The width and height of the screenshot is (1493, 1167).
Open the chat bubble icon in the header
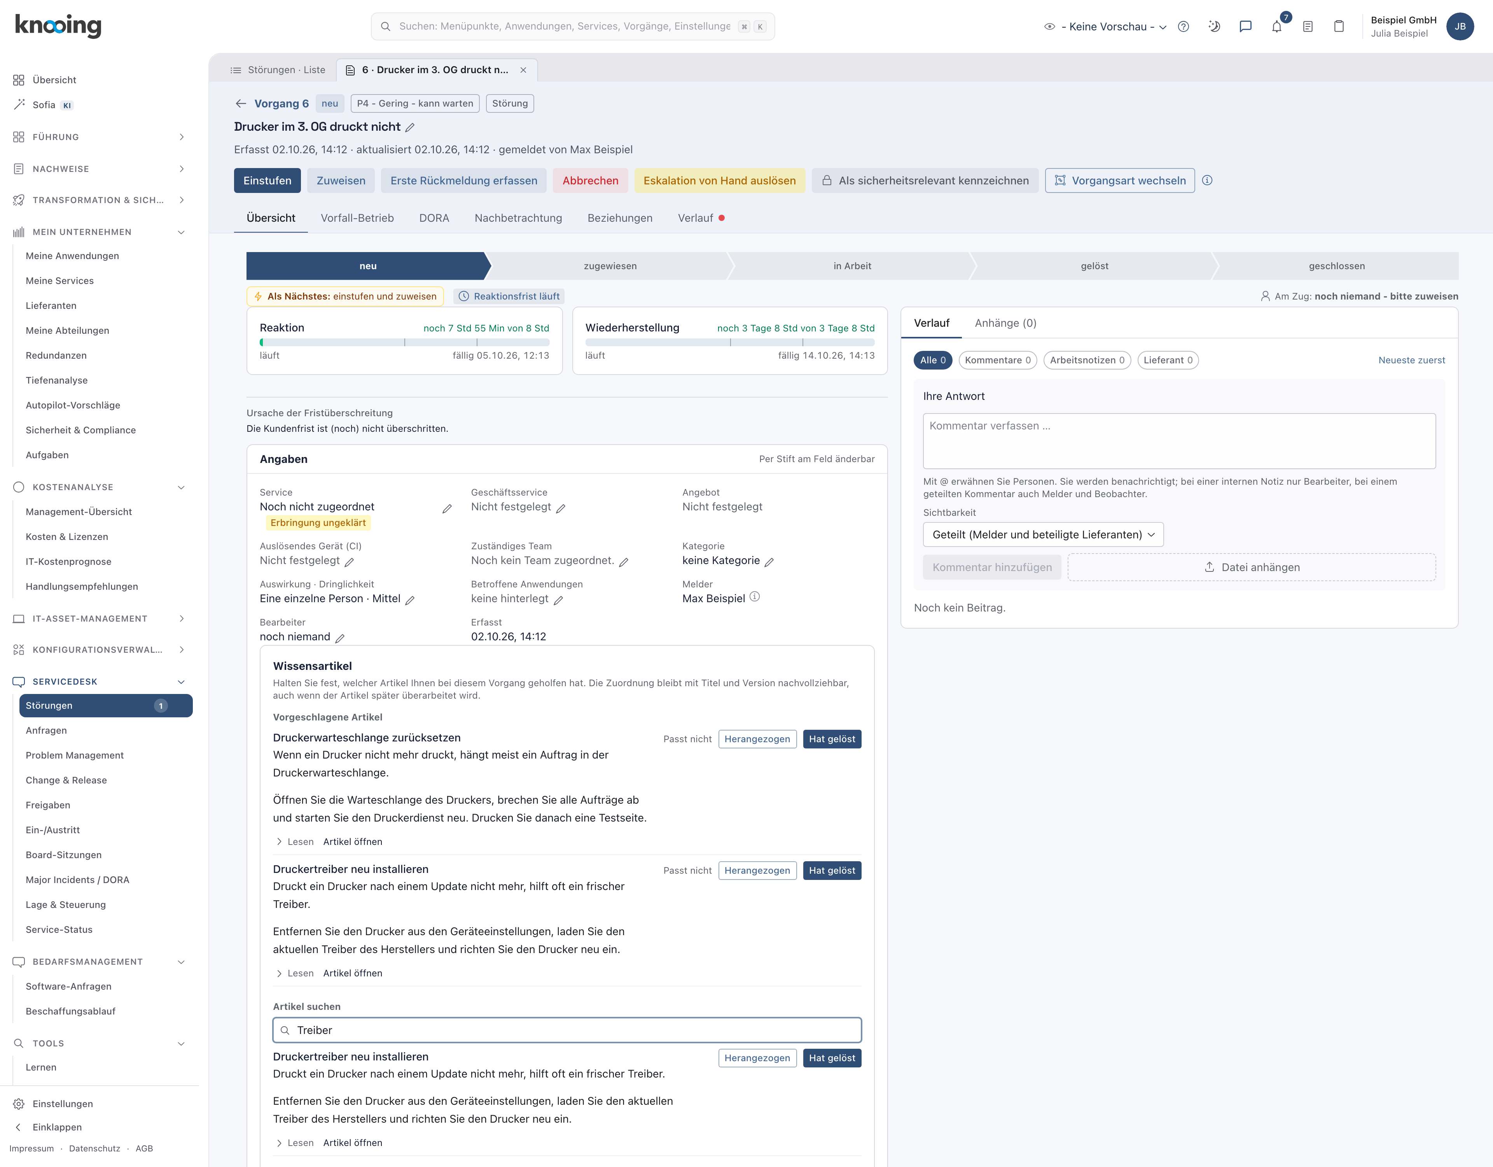point(1246,27)
